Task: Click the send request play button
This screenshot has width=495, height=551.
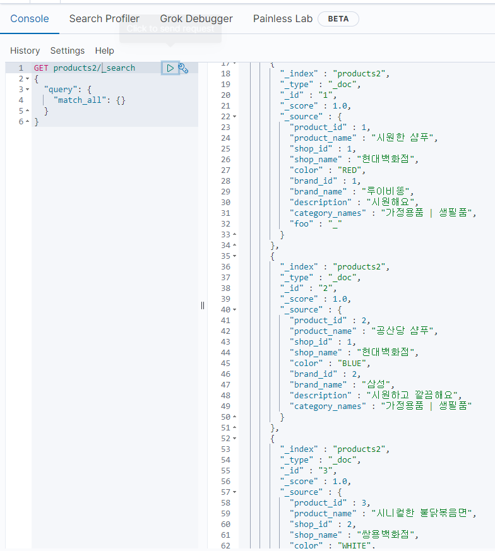Action: (x=170, y=68)
